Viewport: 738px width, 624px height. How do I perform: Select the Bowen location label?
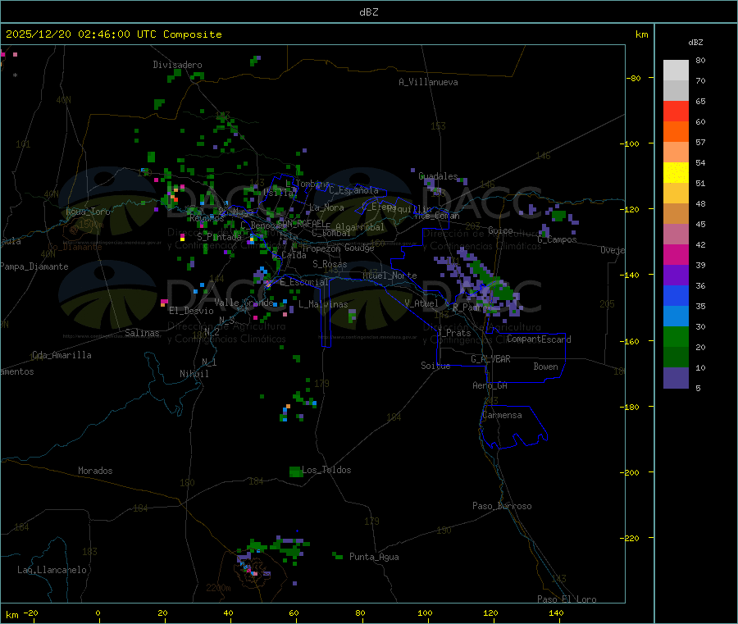545,367
